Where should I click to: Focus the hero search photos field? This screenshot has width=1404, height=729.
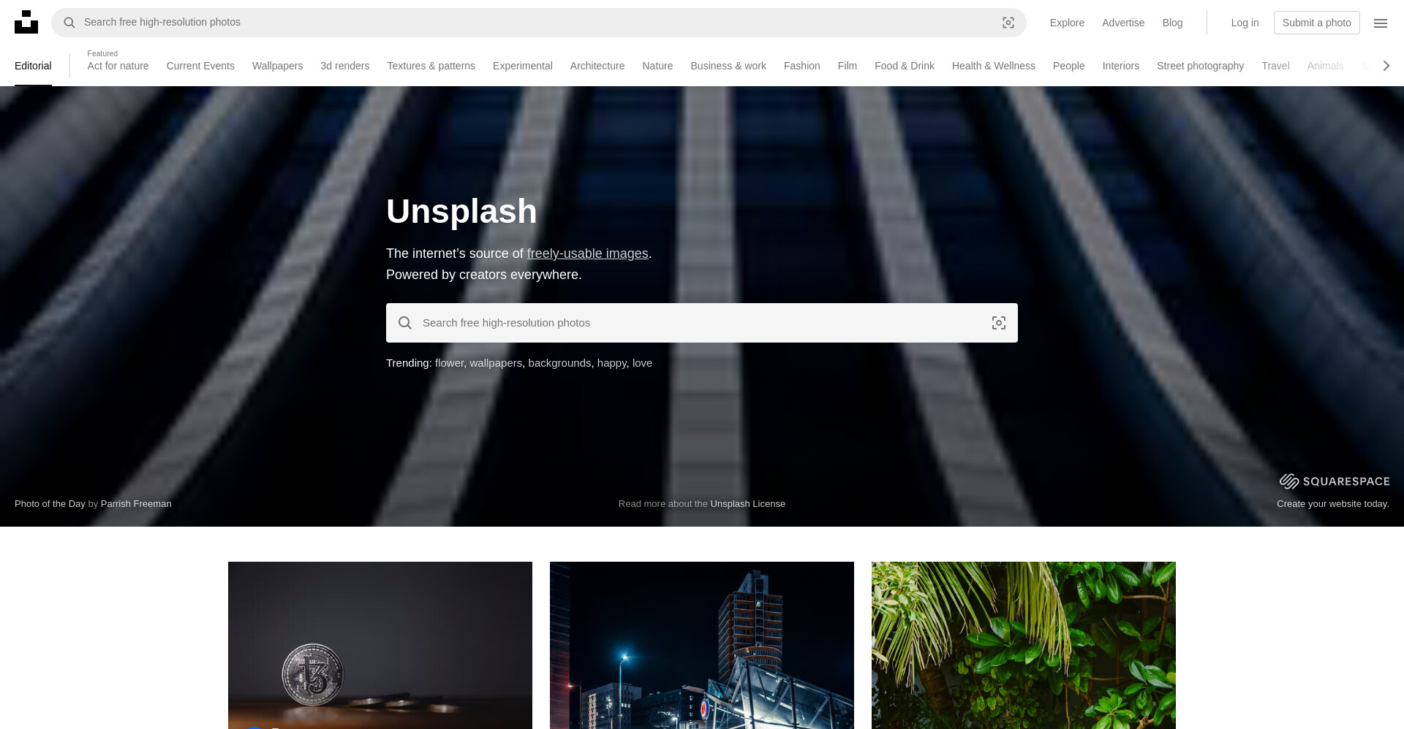pyautogui.click(x=702, y=323)
